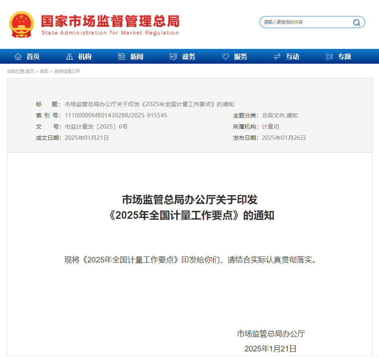379x357 pixels.
Task: Click the book icon beside 政务
Action: [173, 56]
